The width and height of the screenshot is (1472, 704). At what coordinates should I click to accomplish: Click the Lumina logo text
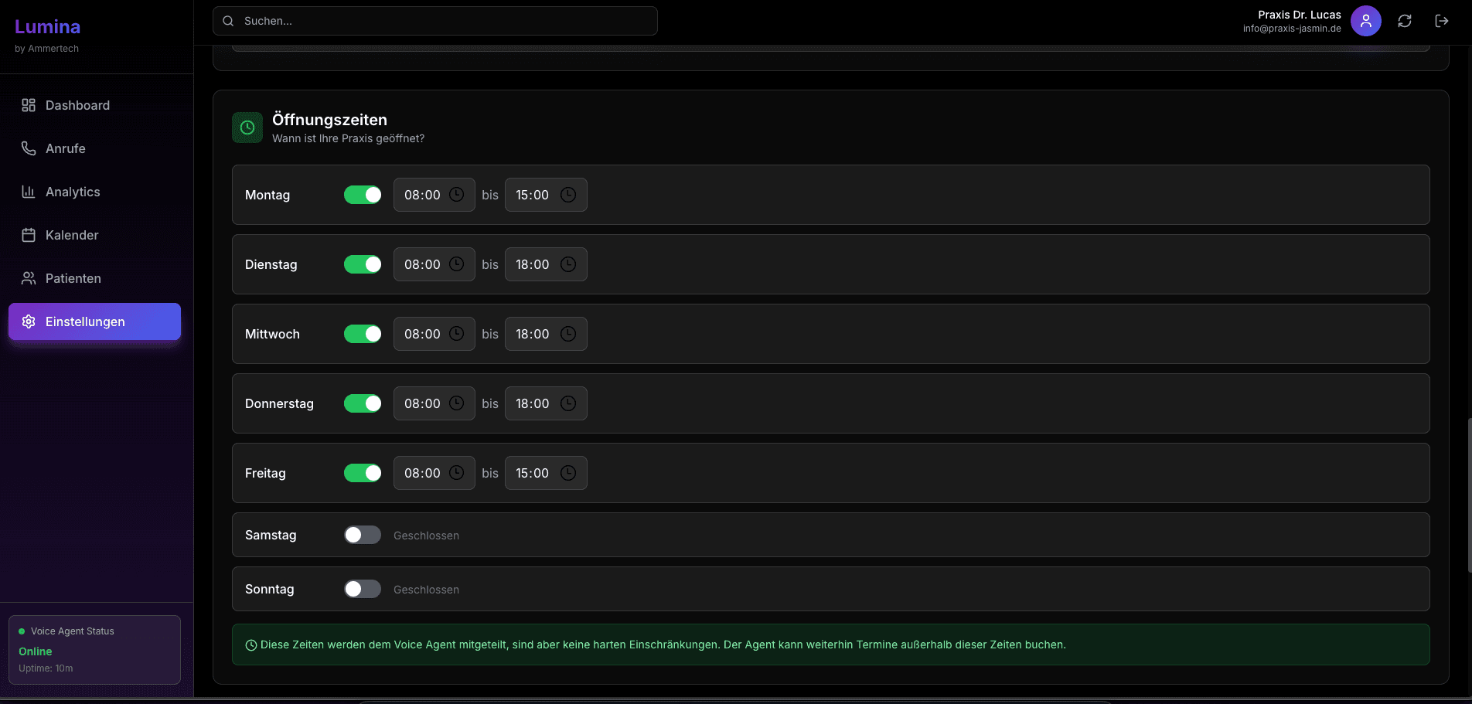pyautogui.click(x=48, y=26)
